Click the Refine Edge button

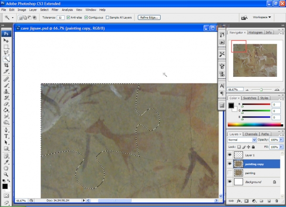[149, 18]
